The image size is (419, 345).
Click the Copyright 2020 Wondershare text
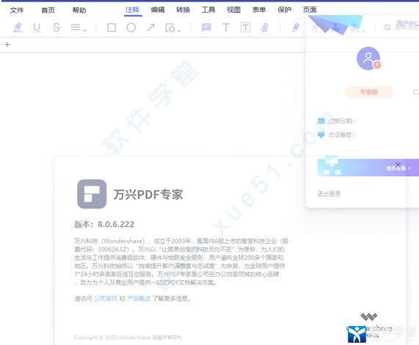[x=128, y=337]
